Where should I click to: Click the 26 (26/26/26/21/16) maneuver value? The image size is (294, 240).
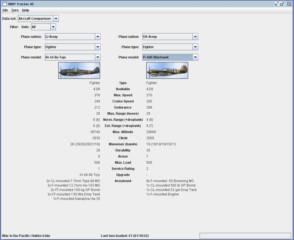[85, 144]
